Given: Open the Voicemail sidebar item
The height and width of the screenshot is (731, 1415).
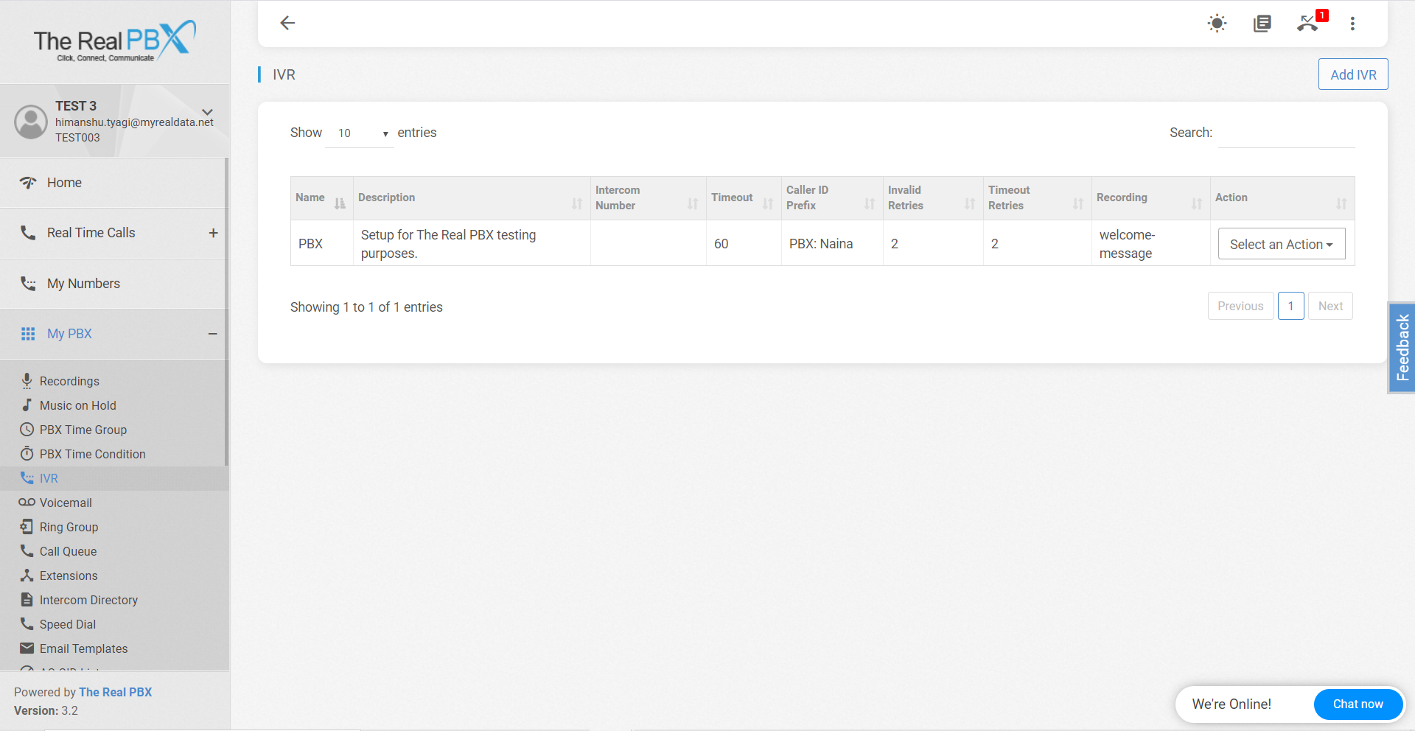Looking at the screenshot, I should click(x=66, y=503).
